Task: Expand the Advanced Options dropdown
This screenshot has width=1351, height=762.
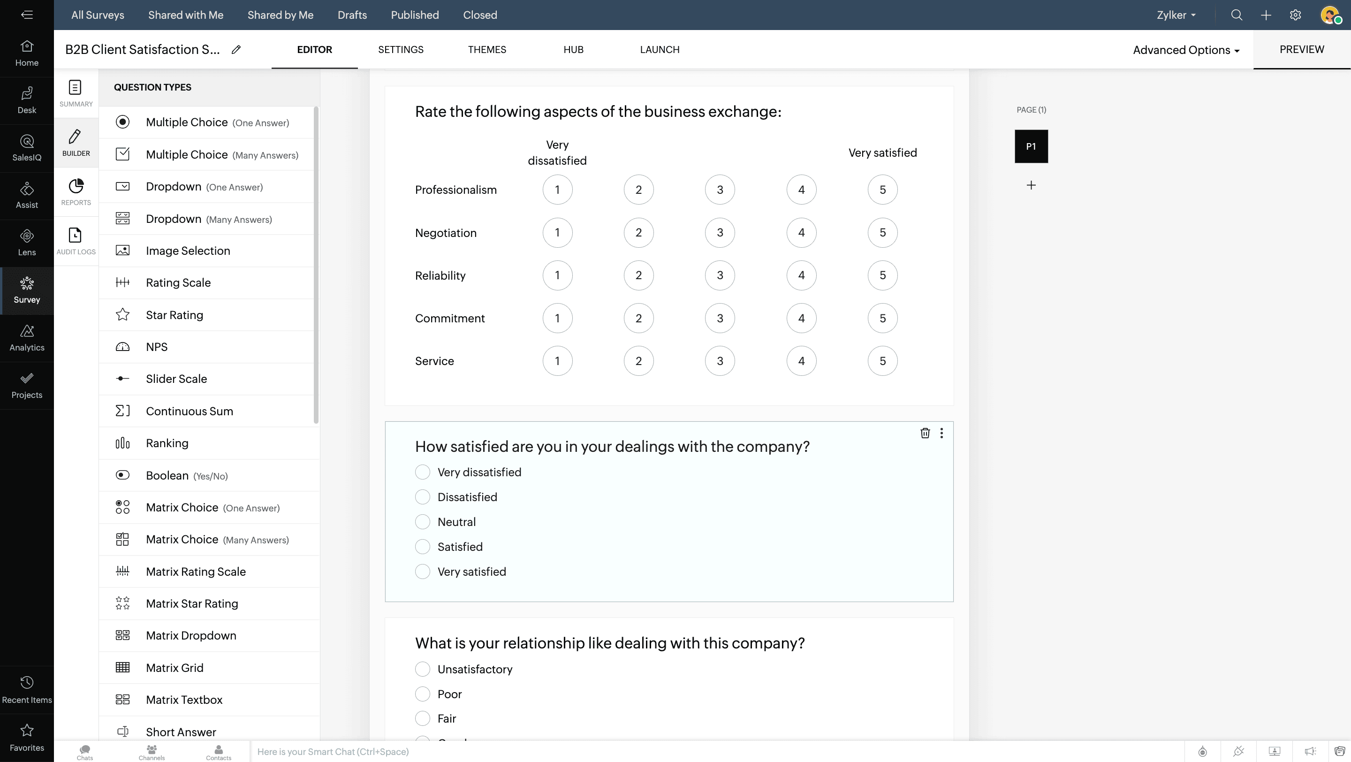Action: (x=1186, y=50)
